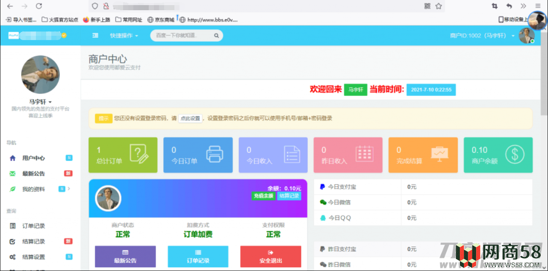The image size is (548, 271).
Task: Click the home icon beside 用户中心
Action: pos(13,158)
